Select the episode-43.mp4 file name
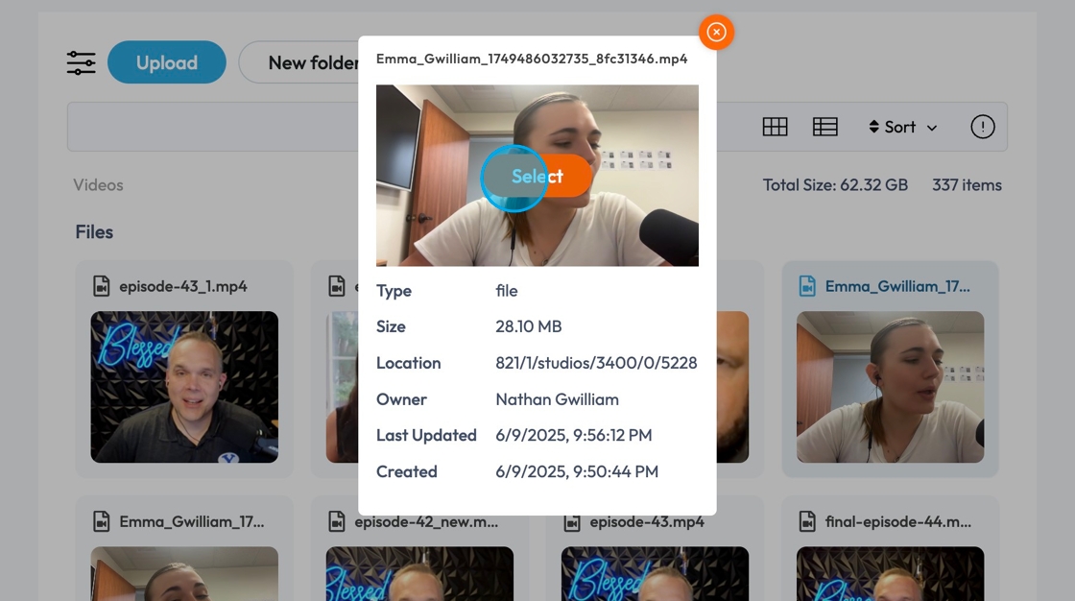Image resolution: width=1075 pixels, height=601 pixels. (x=647, y=521)
